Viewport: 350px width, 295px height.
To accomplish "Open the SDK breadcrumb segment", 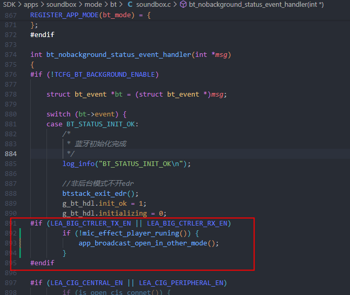I will [x=9, y=4].
